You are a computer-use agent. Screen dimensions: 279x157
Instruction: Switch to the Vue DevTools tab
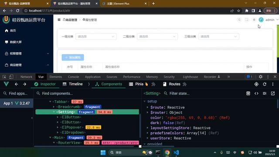point(41,77)
